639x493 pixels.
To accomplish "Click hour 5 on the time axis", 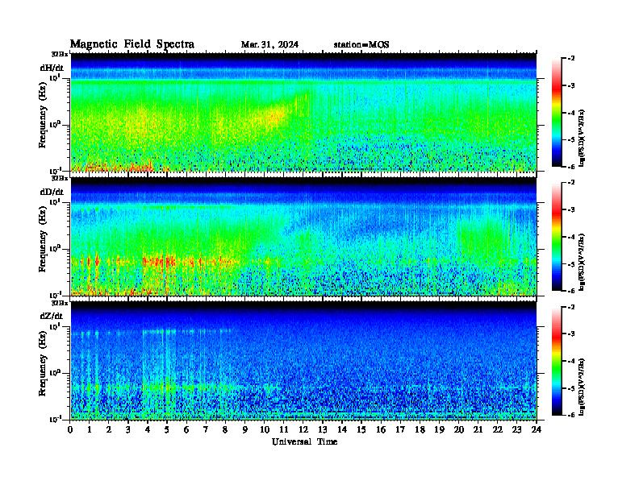I will (x=167, y=430).
